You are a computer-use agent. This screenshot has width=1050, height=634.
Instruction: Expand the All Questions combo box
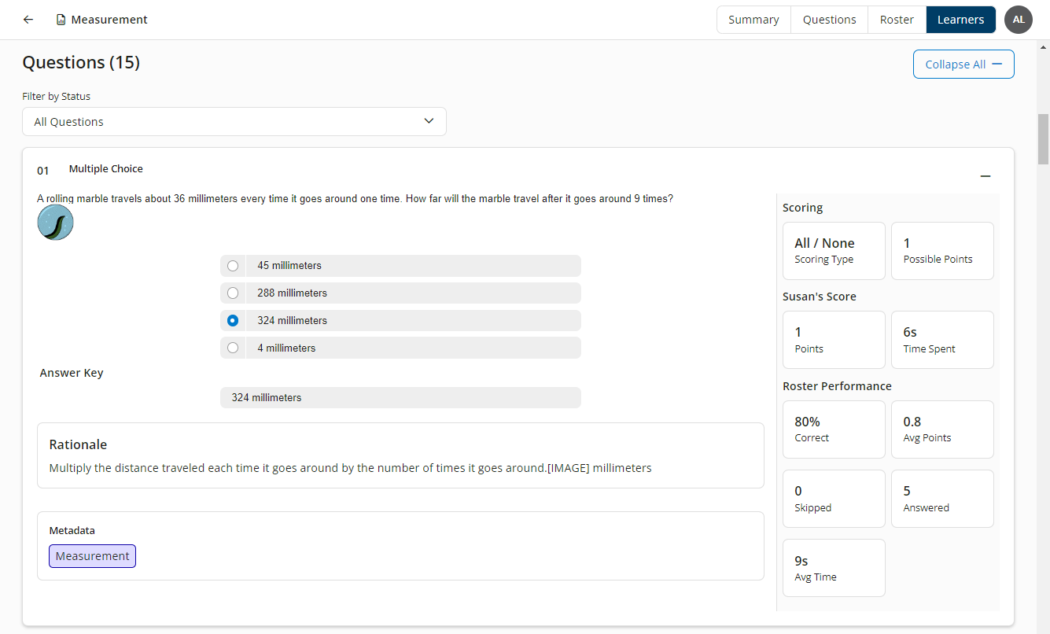click(x=234, y=121)
